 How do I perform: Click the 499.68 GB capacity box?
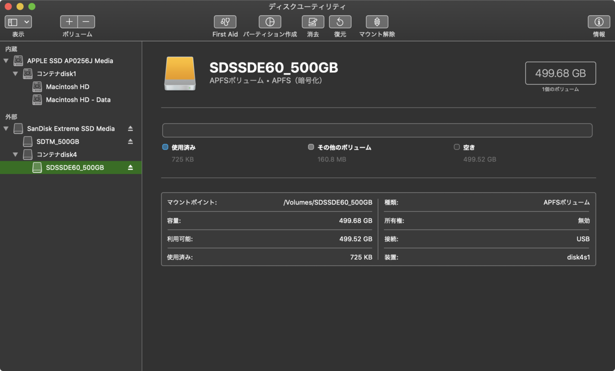coord(560,73)
